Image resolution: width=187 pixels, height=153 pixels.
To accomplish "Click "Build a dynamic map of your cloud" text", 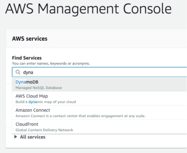I will coord(46,102).
